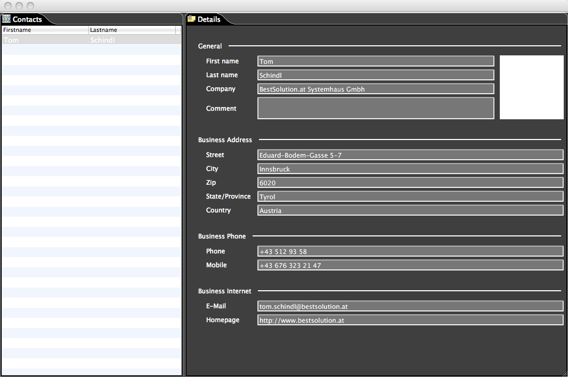Edit the Homepage URL field
Screen dimensions: 568x377
pyautogui.click(x=410, y=320)
